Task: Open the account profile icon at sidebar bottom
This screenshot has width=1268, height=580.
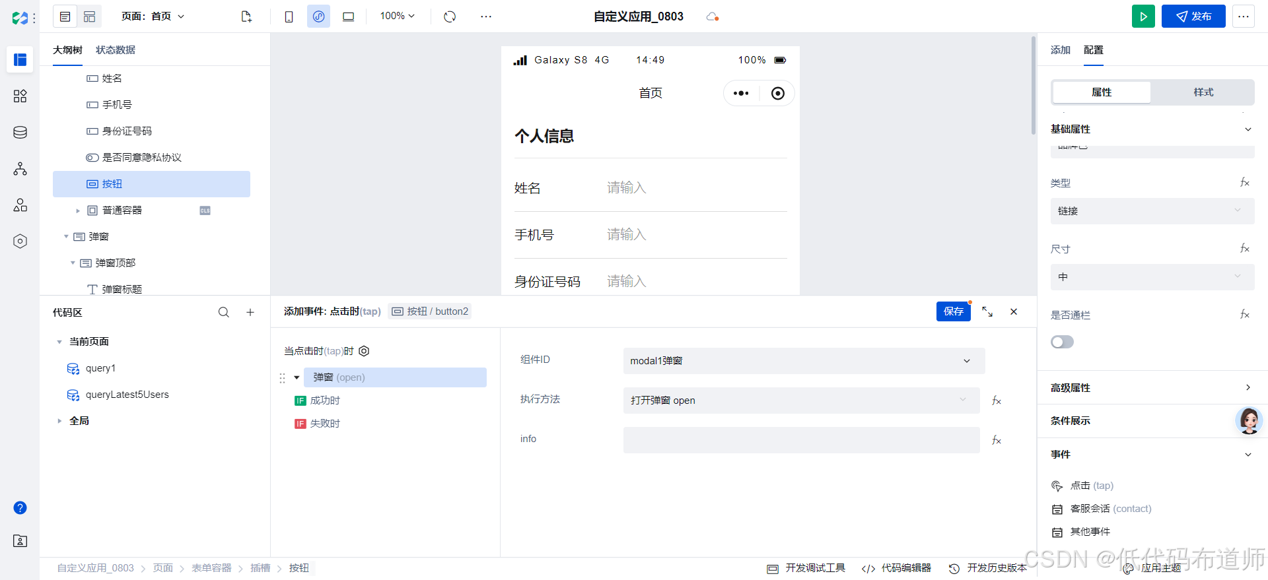Action: click(20, 541)
